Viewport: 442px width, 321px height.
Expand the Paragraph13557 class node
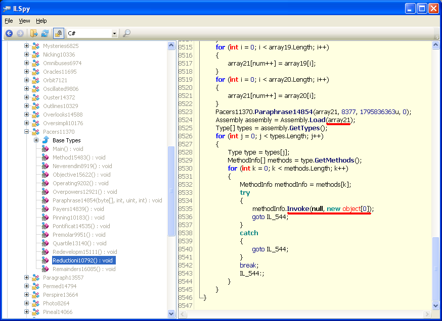click(x=26, y=278)
